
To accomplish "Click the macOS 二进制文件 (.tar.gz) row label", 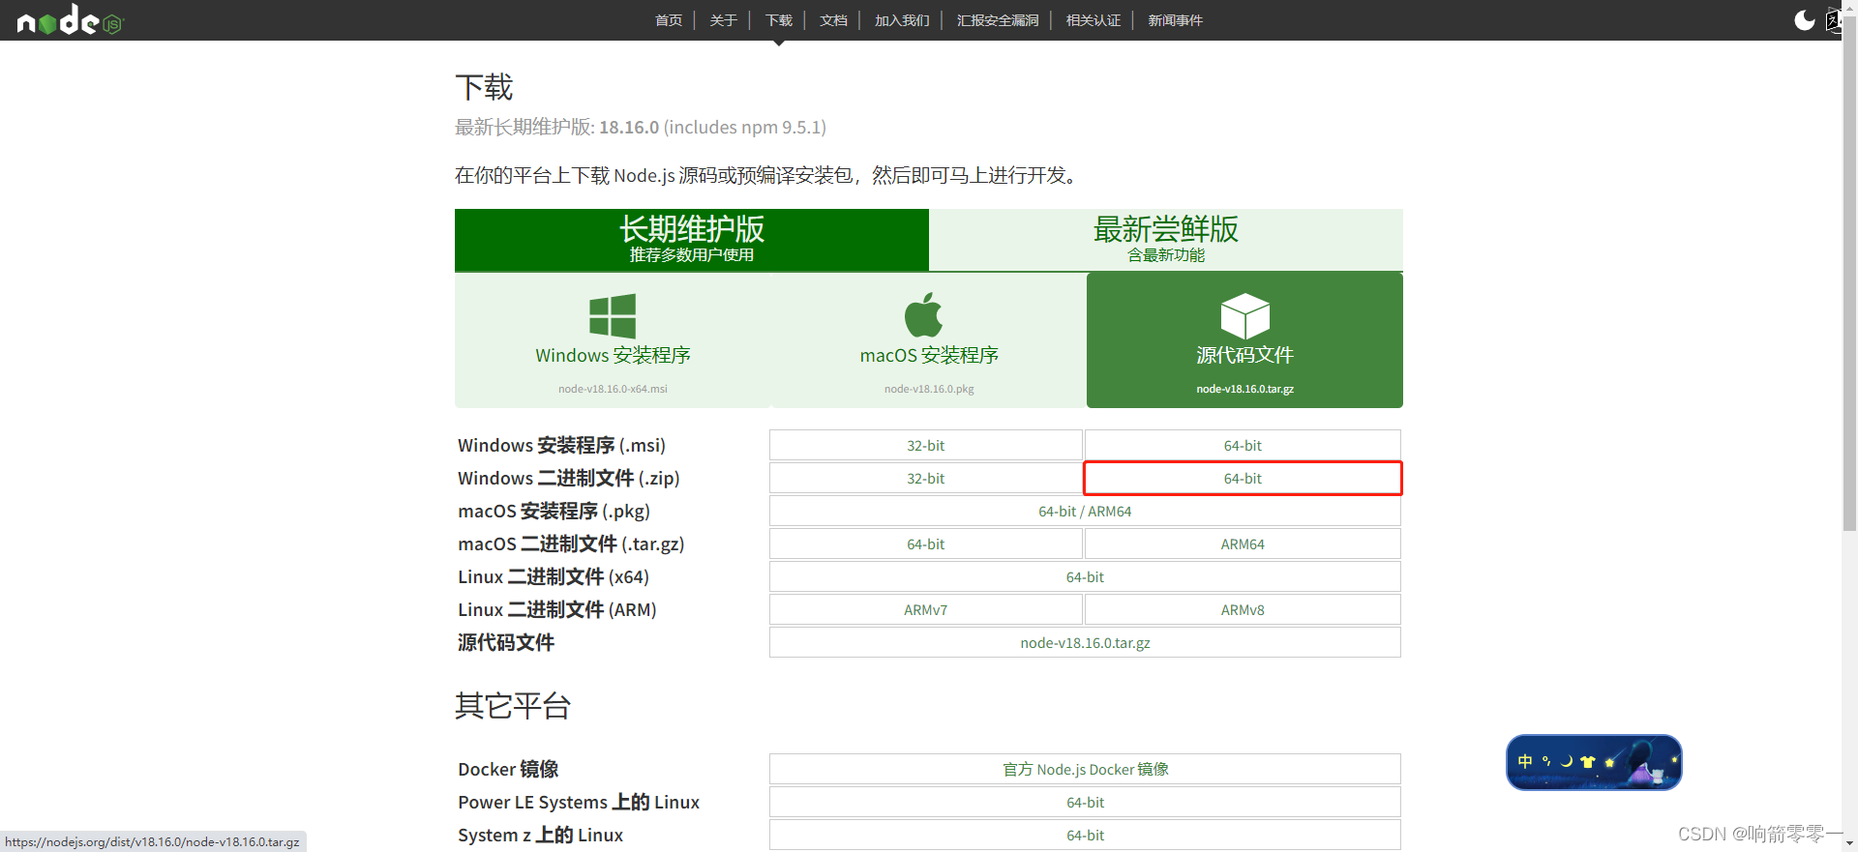I will (571, 544).
